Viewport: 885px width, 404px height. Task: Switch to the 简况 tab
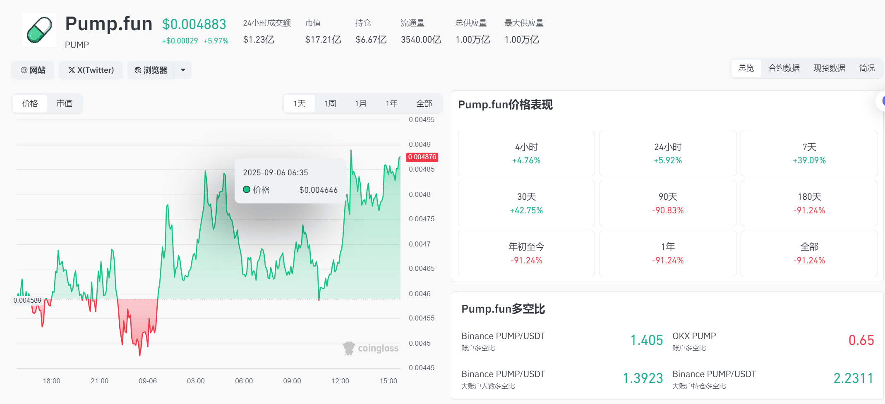click(867, 68)
